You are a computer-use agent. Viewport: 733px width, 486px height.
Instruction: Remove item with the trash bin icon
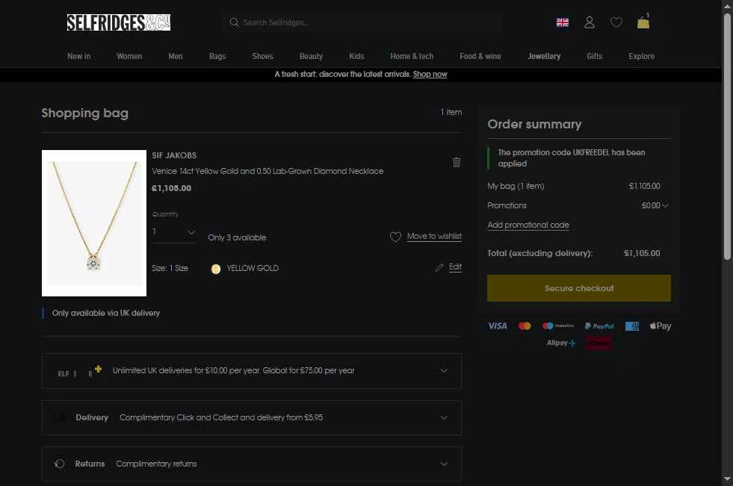pos(457,162)
